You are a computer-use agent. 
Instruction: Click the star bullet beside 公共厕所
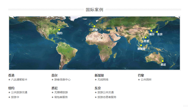click(x=139, y=80)
